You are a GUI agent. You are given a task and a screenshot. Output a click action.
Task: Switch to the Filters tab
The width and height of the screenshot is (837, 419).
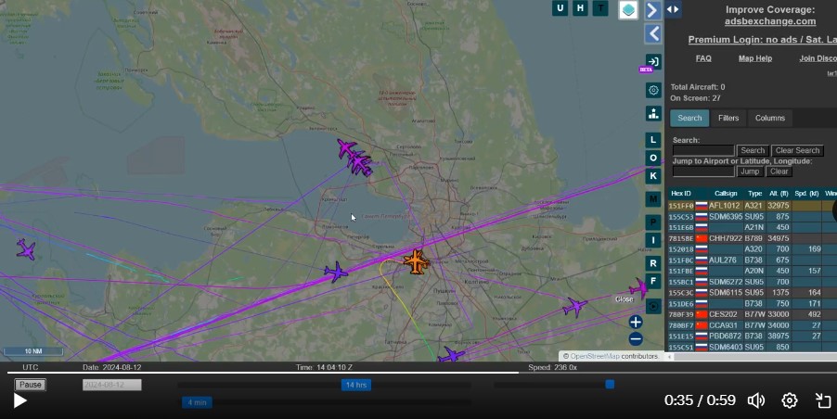[x=728, y=118]
